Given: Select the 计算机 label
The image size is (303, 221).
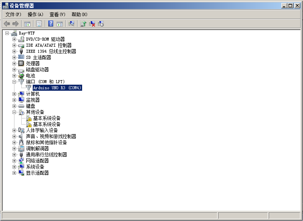Looking at the screenshot, I should (33, 94).
